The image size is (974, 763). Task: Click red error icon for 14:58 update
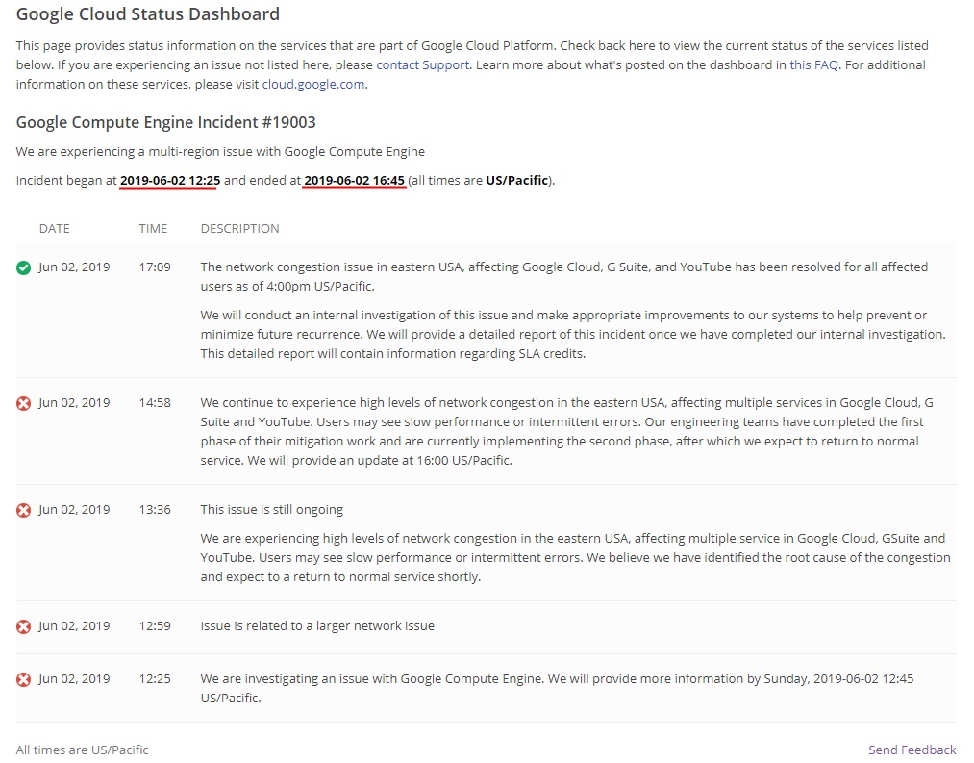click(24, 403)
